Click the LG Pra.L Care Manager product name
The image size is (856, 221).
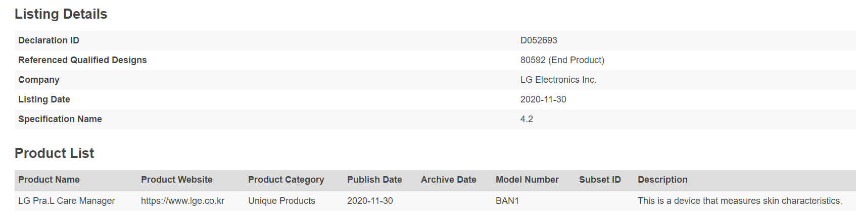[x=67, y=201]
